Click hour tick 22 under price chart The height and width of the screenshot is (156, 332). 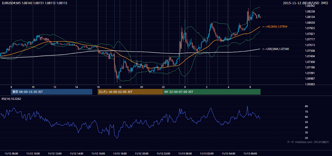click(x=163, y=87)
